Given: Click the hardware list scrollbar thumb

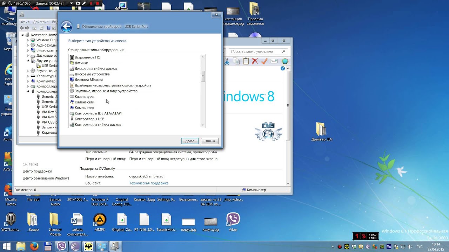Looking at the screenshot, I should click(203, 76).
